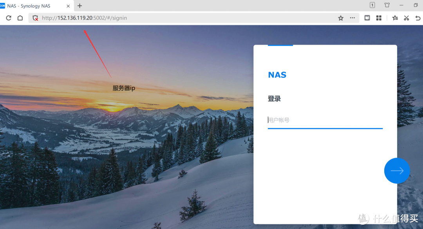
Task: Go to the browser home page
Action: tap(20, 18)
